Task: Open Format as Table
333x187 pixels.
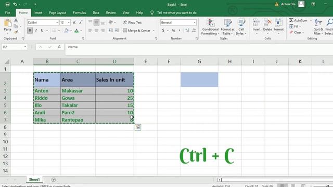Action: click(227, 27)
